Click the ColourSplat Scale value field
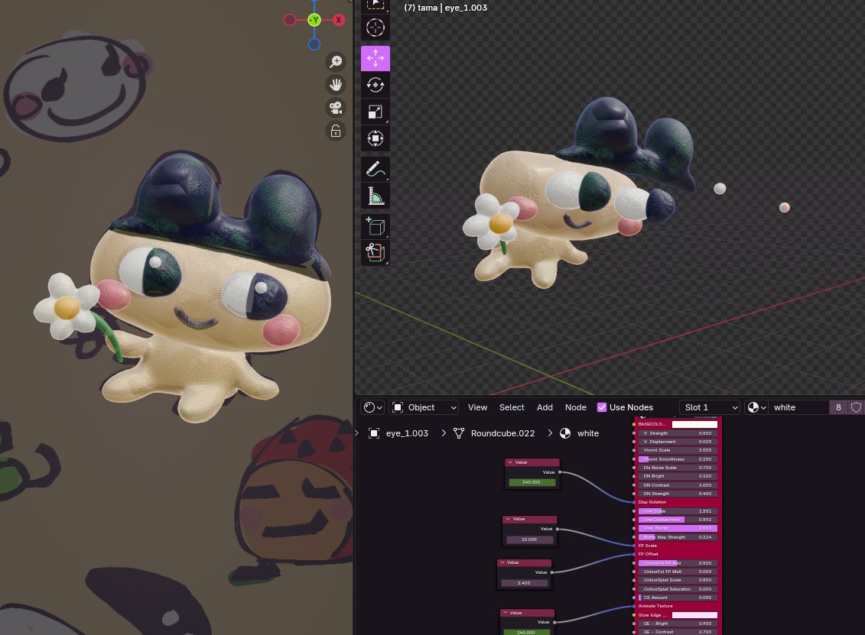This screenshot has width=865, height=635. (678, 580)
